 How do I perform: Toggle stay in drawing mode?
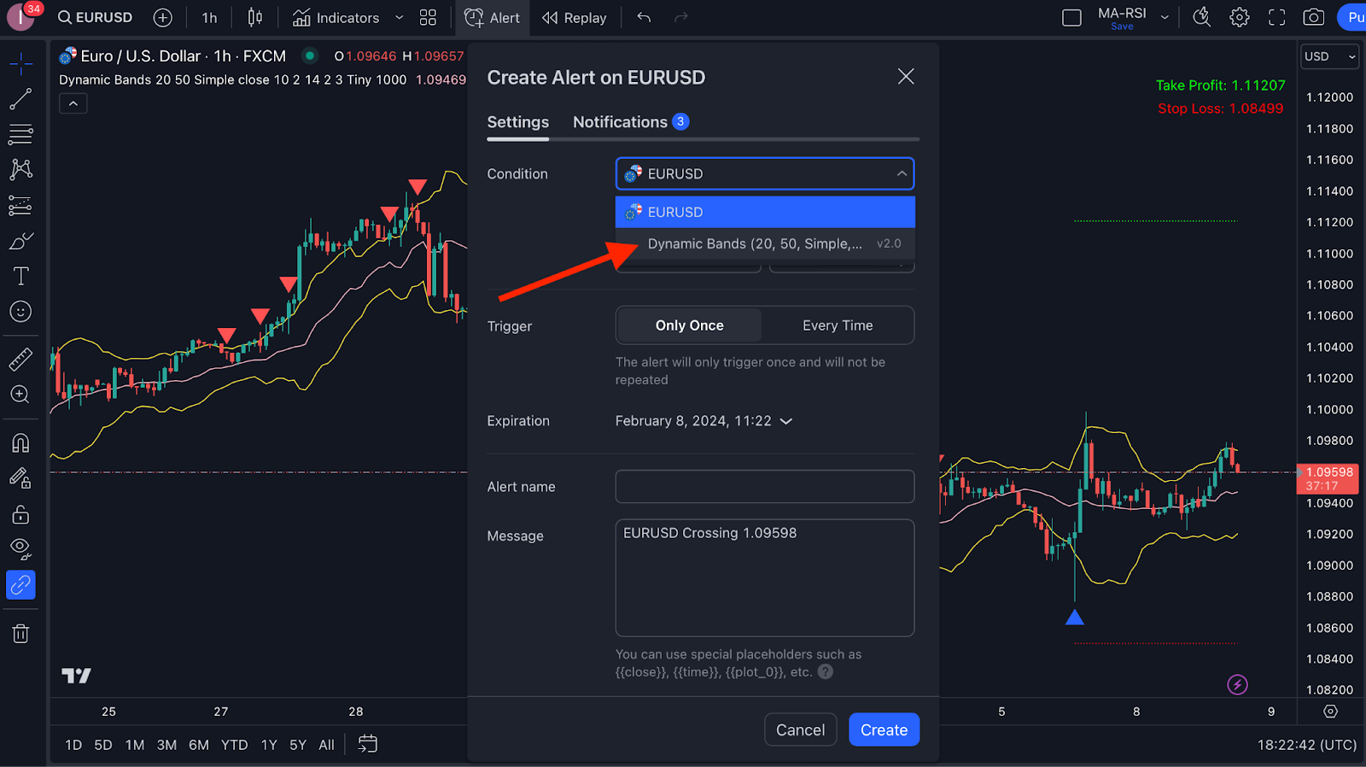(20, 478)
